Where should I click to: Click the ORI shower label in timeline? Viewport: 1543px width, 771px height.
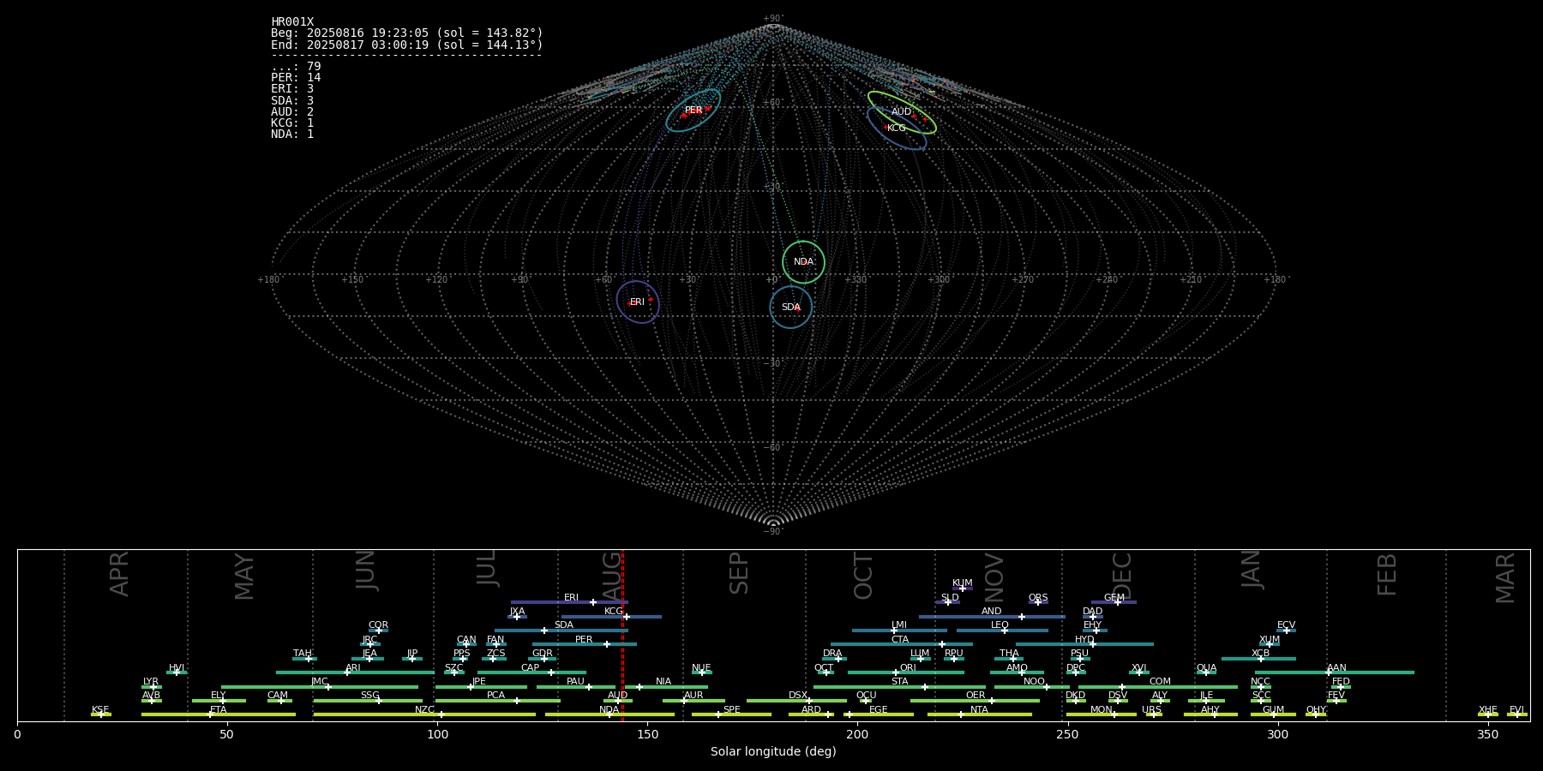tap(908, 668)
